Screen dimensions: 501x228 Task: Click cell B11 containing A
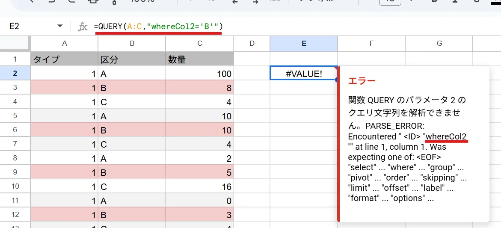tap(132, 201)
